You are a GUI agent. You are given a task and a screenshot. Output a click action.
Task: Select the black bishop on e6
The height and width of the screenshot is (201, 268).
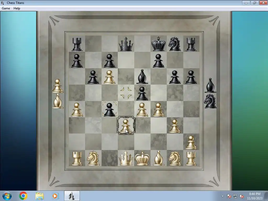pos(142,77)
